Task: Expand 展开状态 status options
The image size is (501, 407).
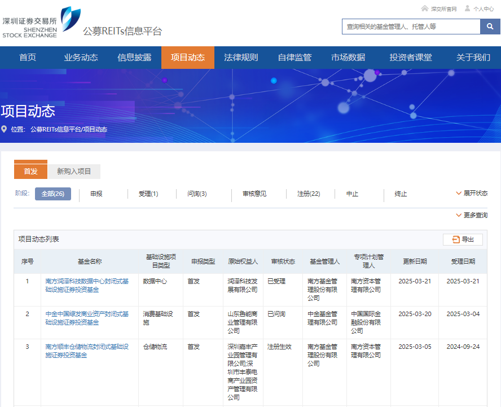Action: [472, 193]
